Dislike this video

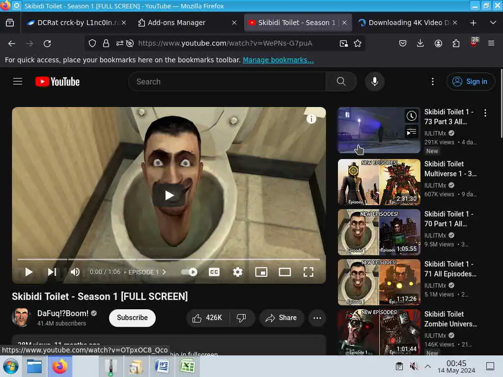tap(242, 318)
